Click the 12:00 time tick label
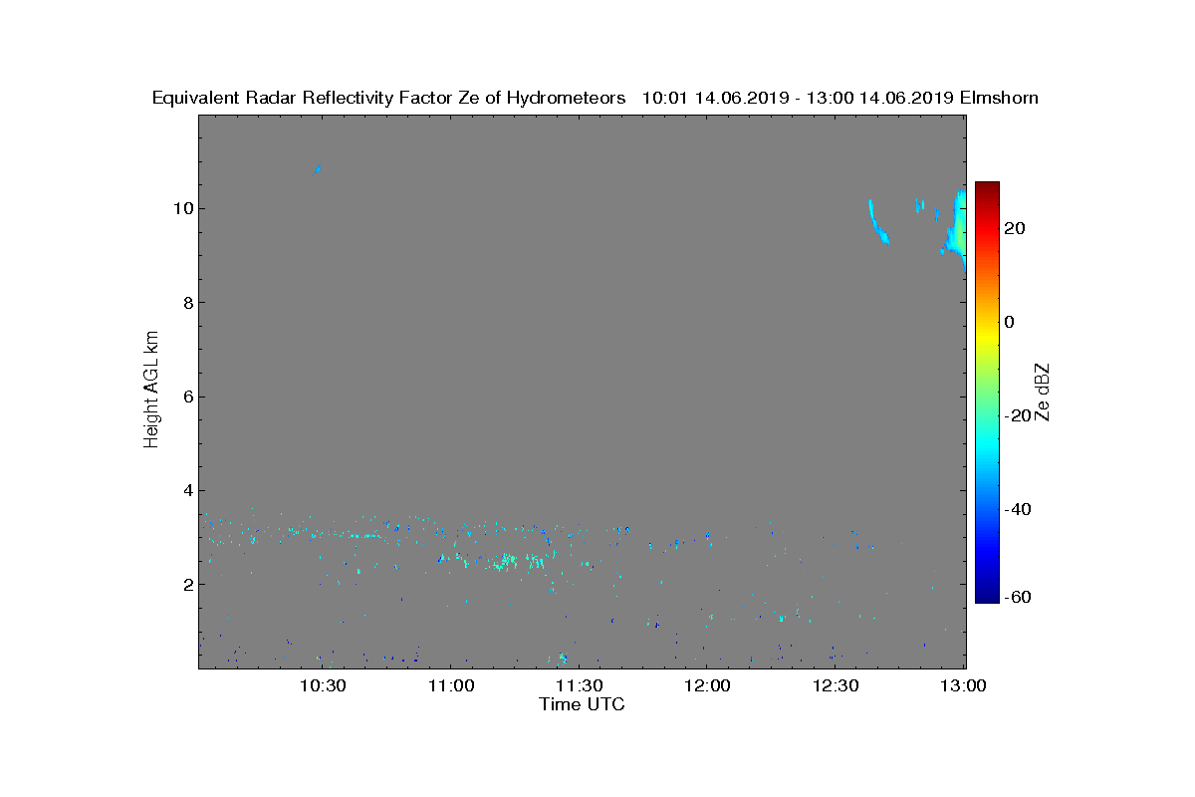The height and width of the screenshot is (797, 1195). [707, 685]
